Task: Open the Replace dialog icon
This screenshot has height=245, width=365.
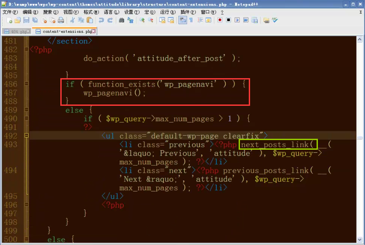Action: coord(130,20)
